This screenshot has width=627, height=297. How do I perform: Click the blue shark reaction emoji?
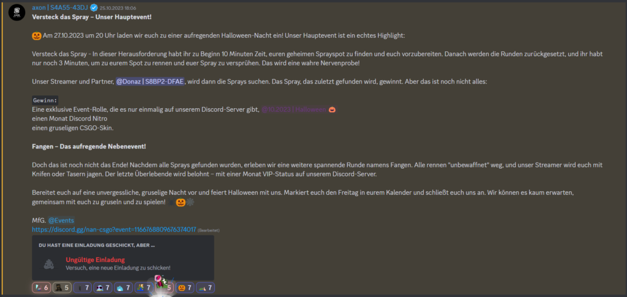pos(120,287)
